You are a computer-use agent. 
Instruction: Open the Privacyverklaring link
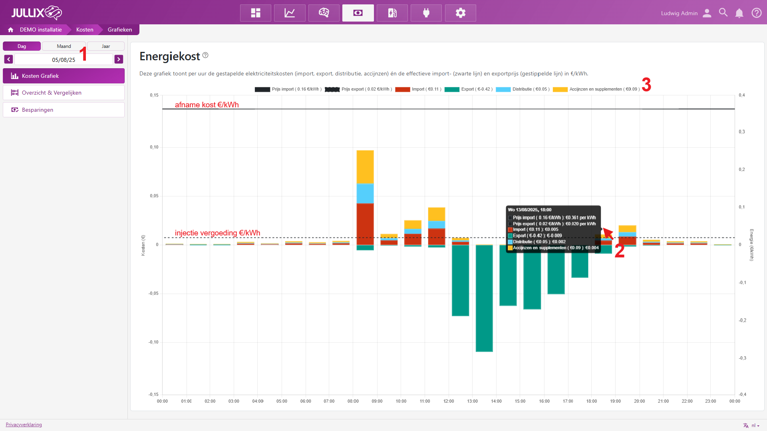pyautogui.click(x=24, y=425)
